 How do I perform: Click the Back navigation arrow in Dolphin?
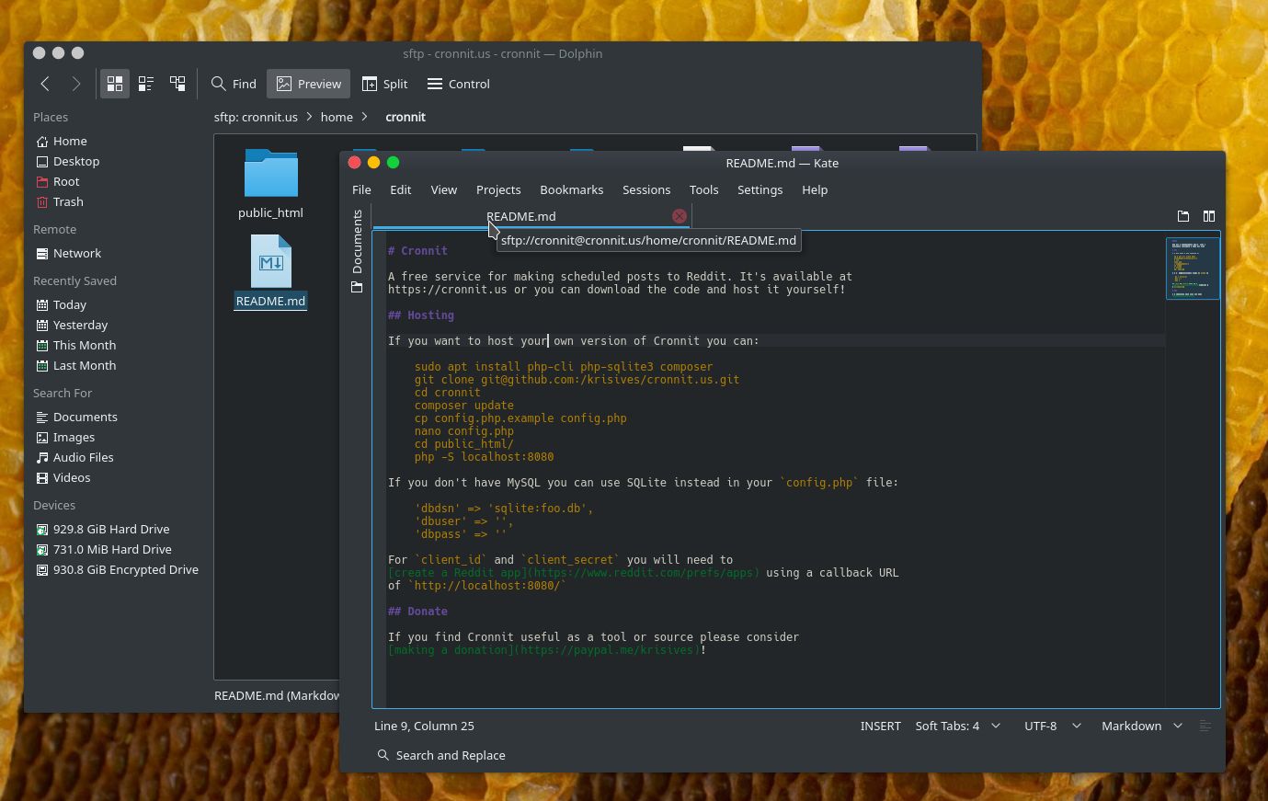click(45, 84)
